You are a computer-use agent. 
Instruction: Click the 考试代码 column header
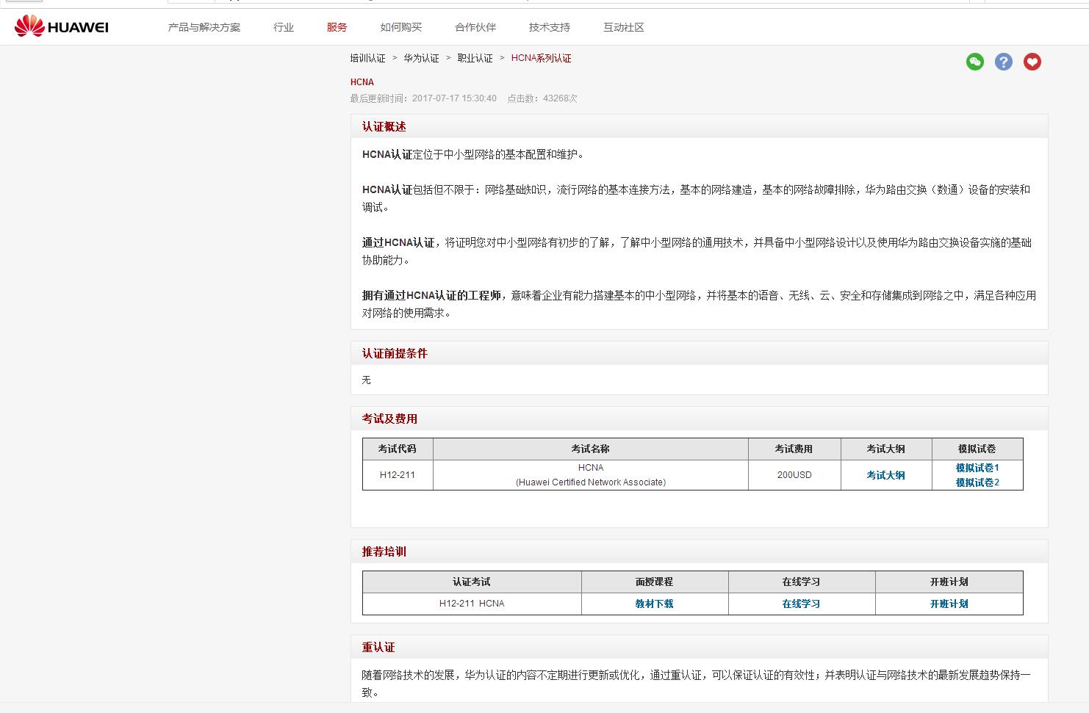pyautogui.click(x=398, y=449)
